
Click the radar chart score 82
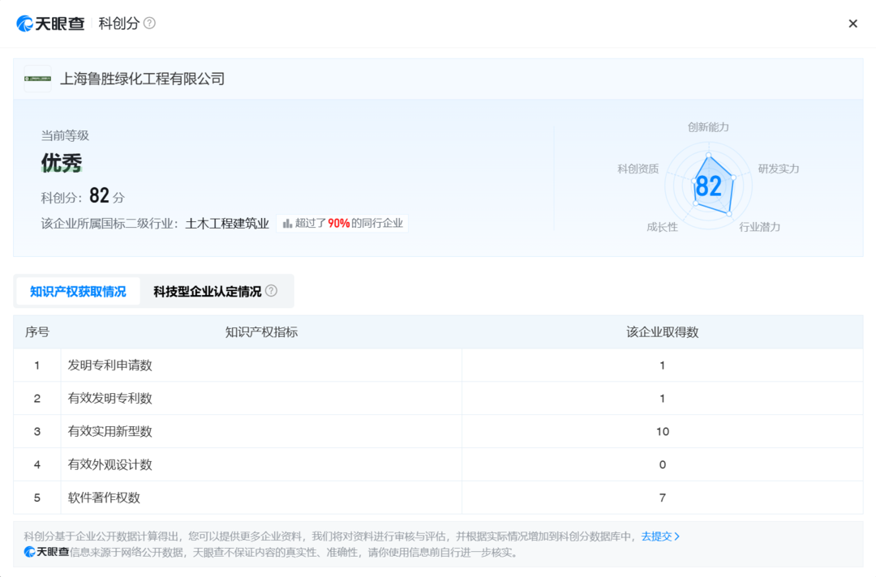708,186
